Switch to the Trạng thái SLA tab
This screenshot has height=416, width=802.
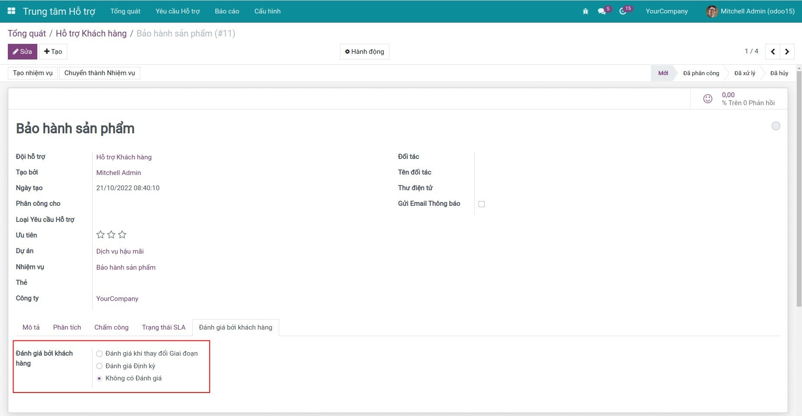tap(163, 327)
